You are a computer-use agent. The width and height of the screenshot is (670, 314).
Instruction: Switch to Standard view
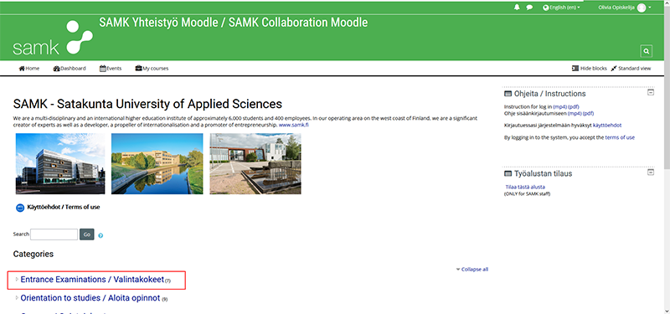tap(631, 69)
